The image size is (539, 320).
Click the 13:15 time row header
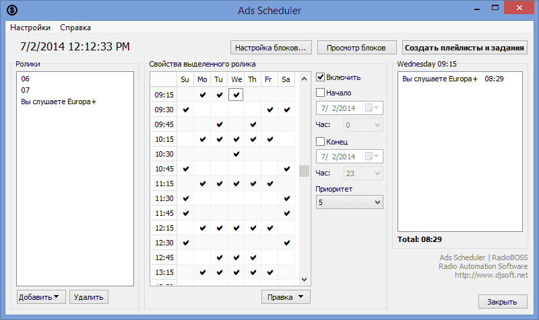tap(164, 272)
